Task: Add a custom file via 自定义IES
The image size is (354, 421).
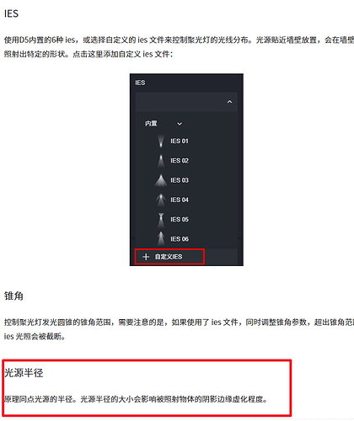Action: coord(169,257)
